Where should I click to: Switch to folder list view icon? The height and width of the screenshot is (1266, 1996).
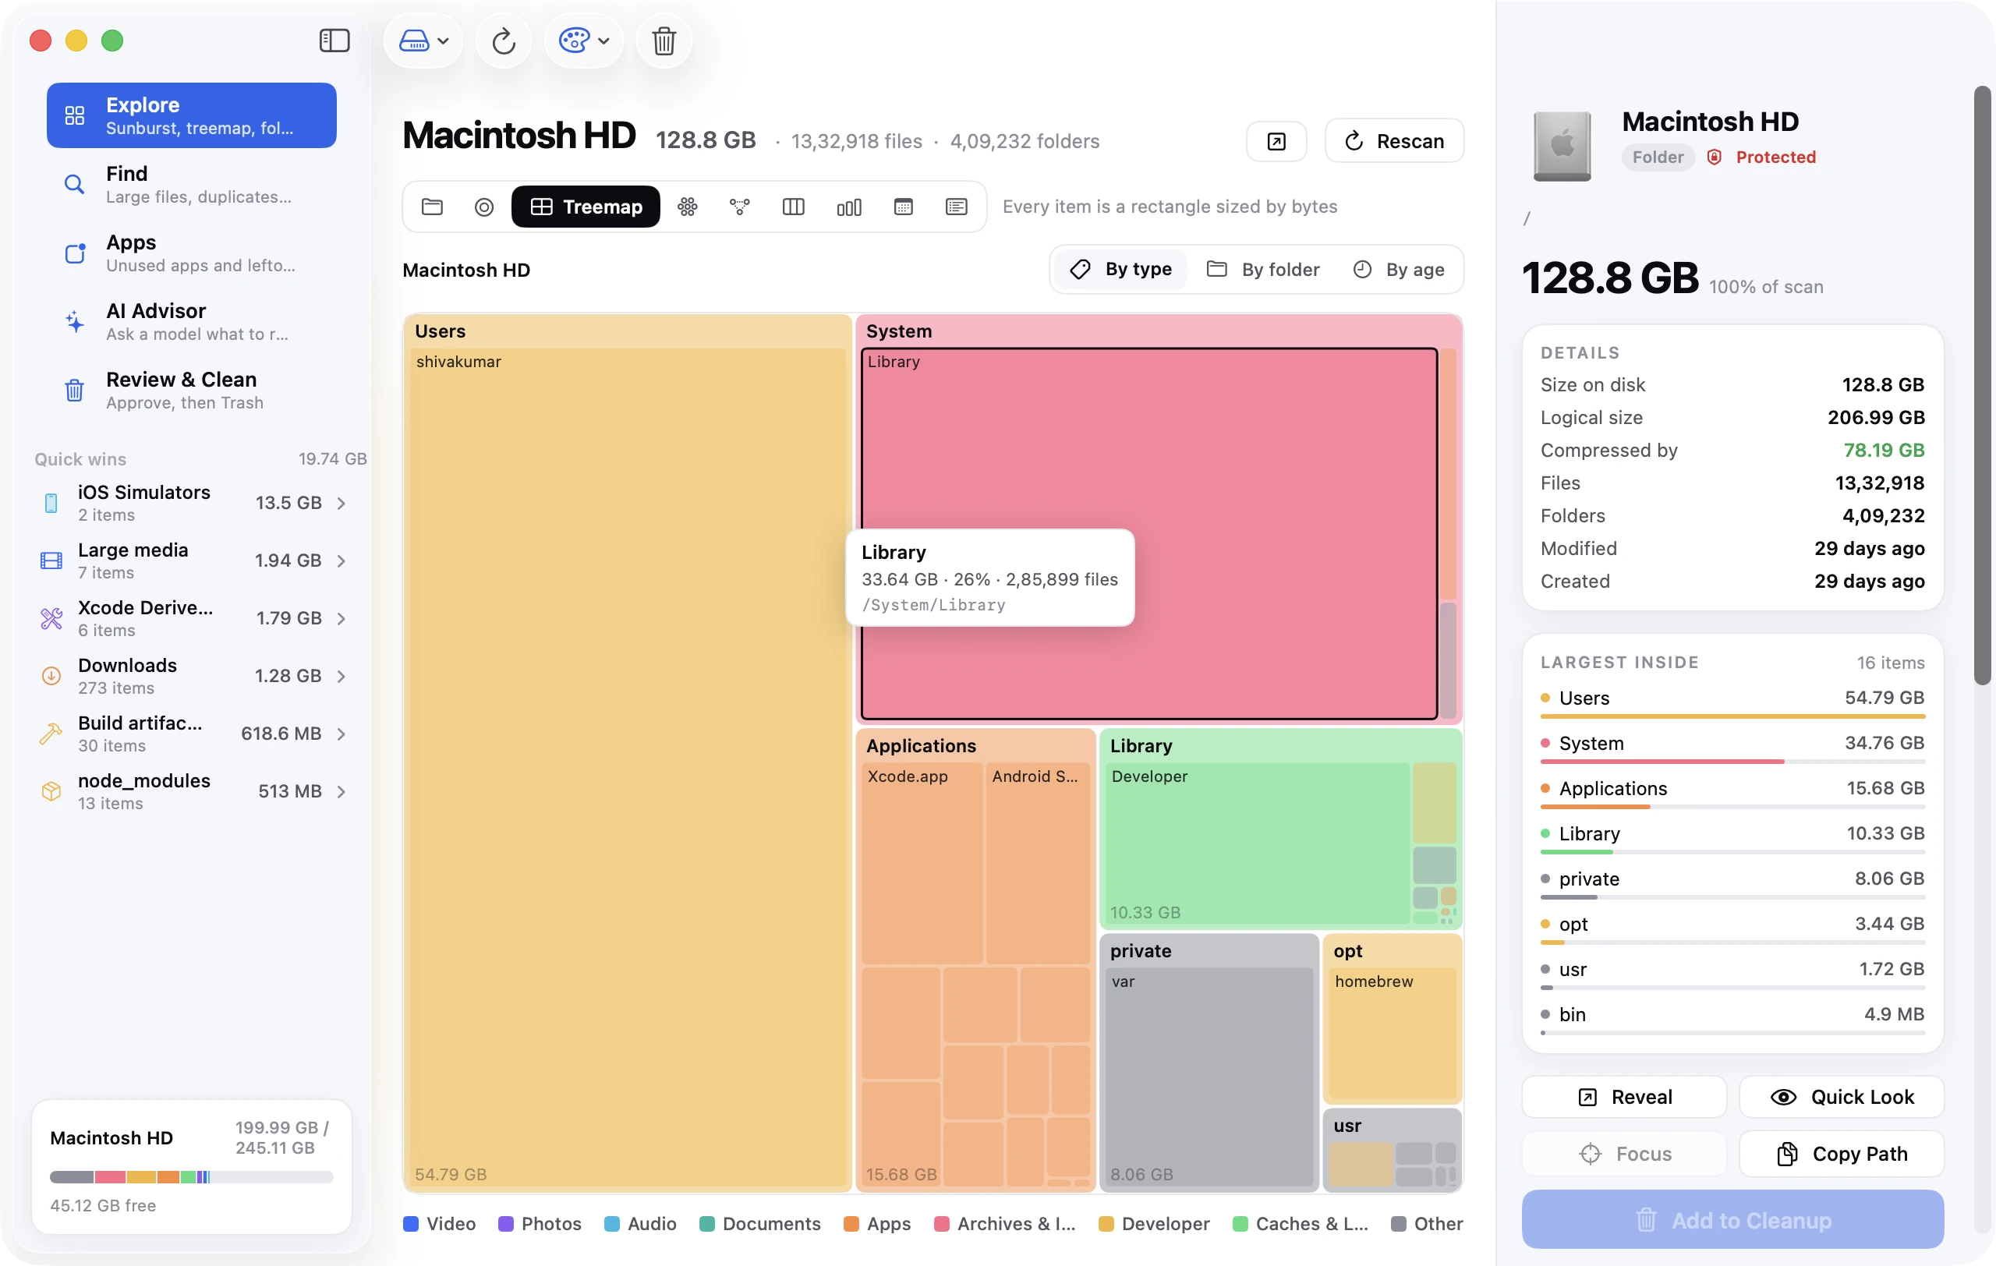432,207
